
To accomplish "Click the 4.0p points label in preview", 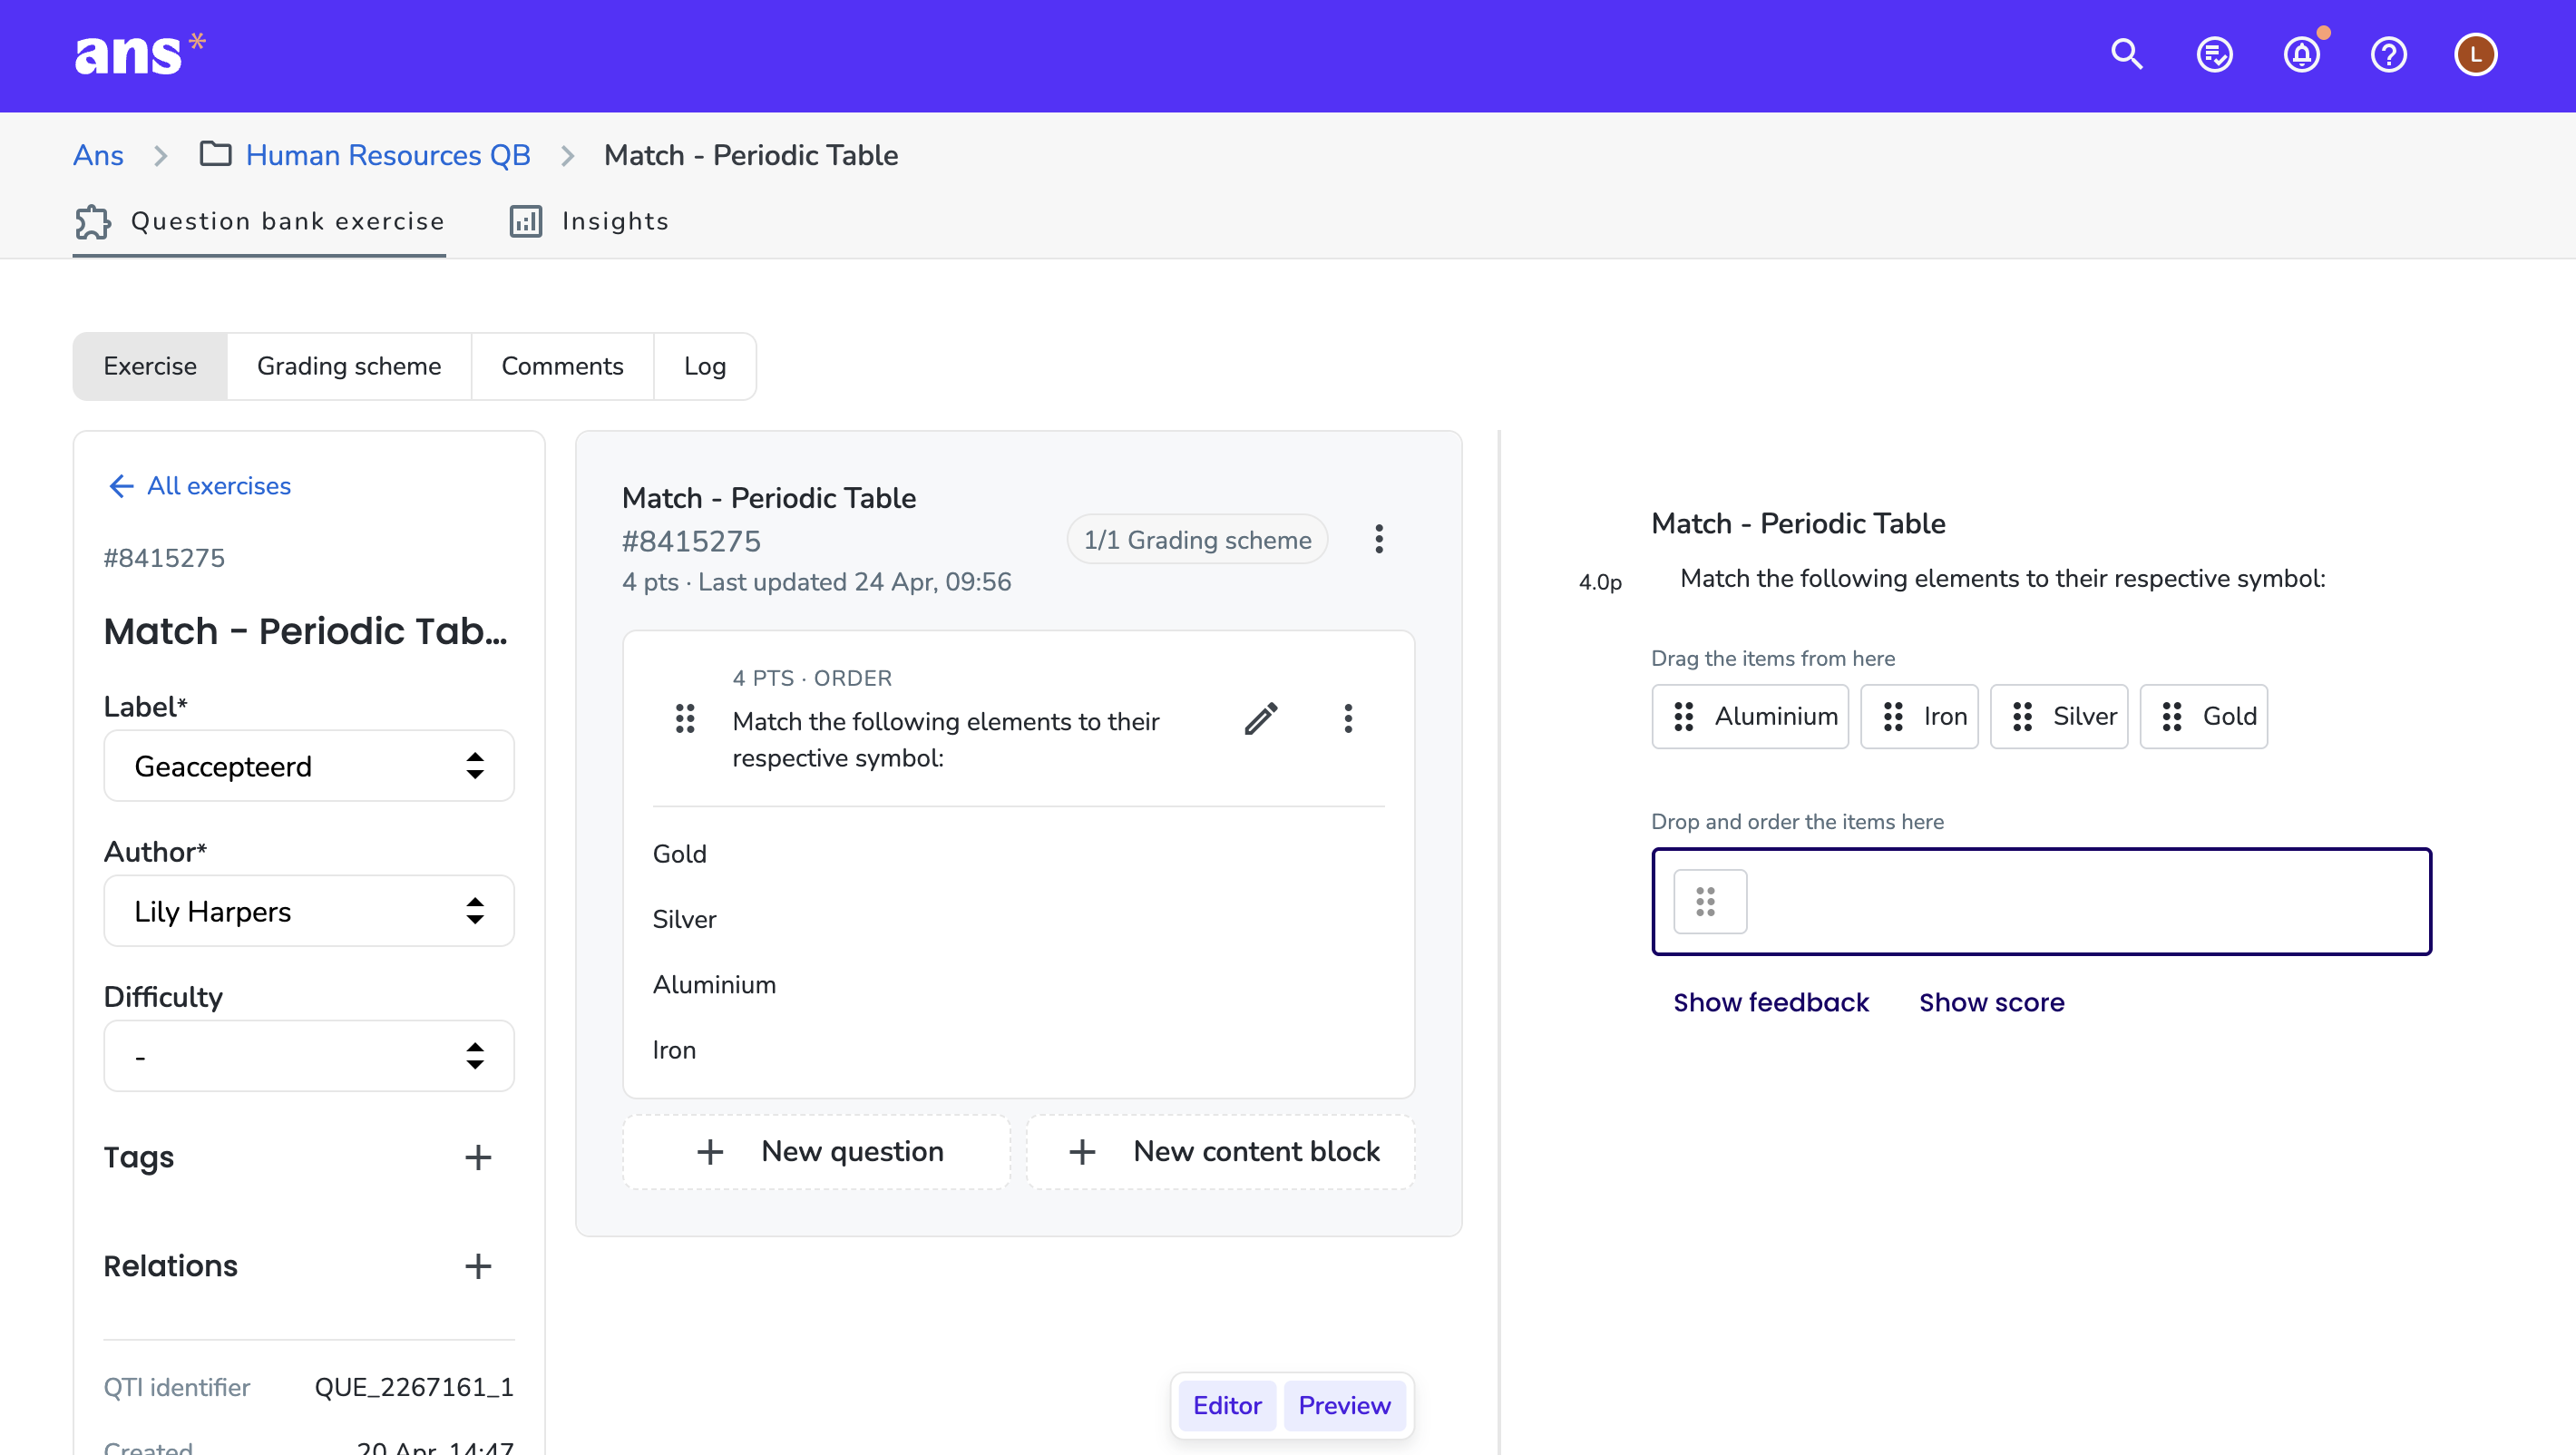I will coord(1600,582).
